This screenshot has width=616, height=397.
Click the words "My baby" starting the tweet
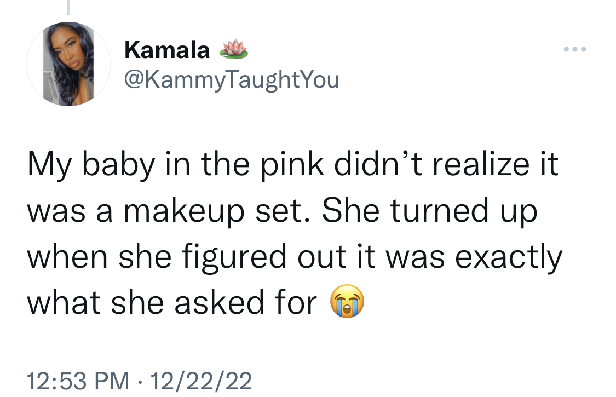pos(91,165)
